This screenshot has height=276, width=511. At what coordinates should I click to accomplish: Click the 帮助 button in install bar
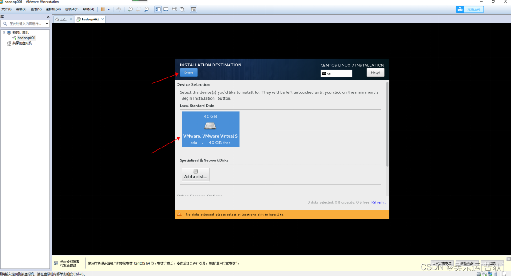492,263
